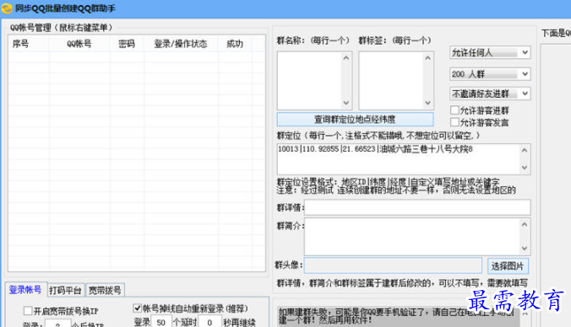571x327 pixels.
Task: Click the QQ帐号管理 group title
Action: click(x=61, y=28)
